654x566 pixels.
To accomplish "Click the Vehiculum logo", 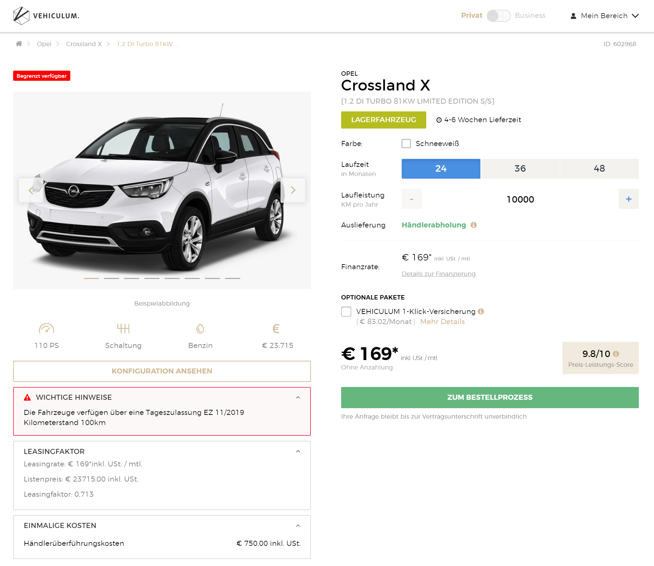I will (x=46, y=16).
